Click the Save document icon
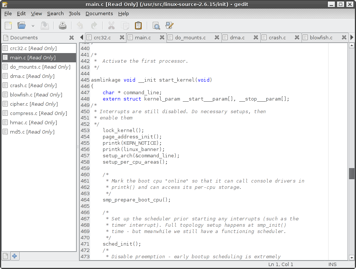 click(45, 26)
